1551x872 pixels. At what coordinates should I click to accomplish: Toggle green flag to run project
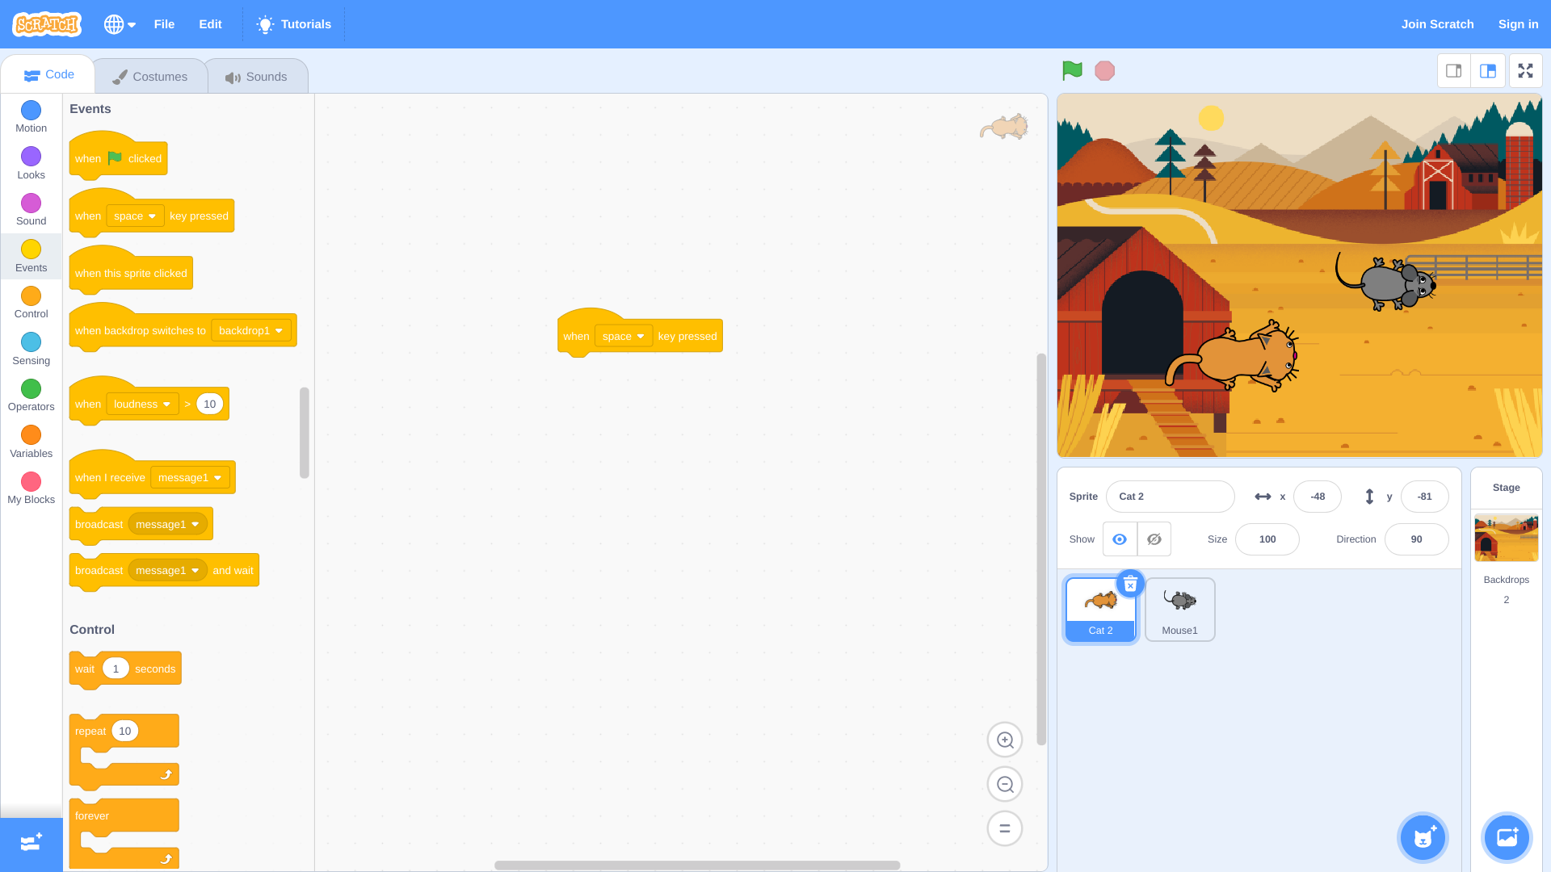(x=1073, y=70)
